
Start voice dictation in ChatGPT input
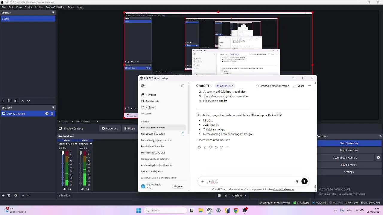point(297,181)
